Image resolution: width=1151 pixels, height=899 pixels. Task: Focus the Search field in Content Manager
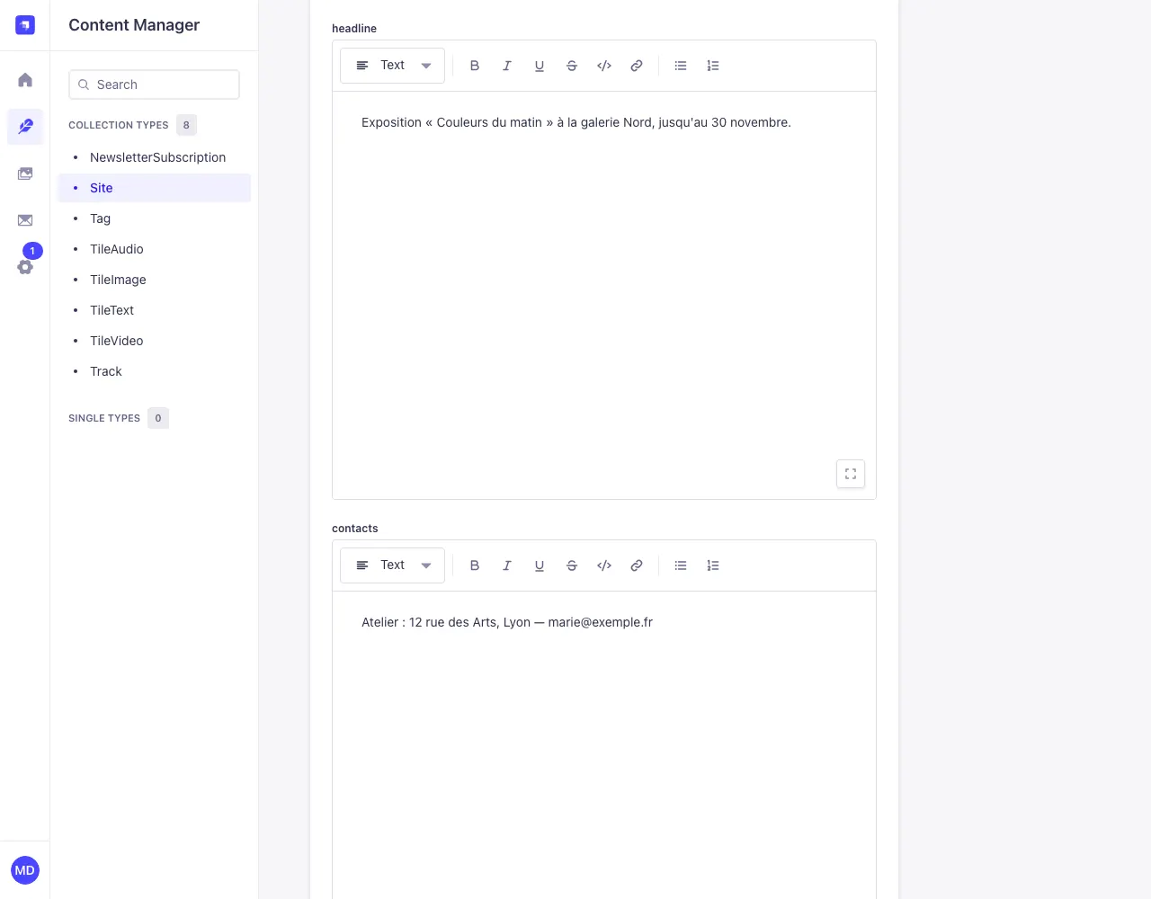(x=154, y=85)
